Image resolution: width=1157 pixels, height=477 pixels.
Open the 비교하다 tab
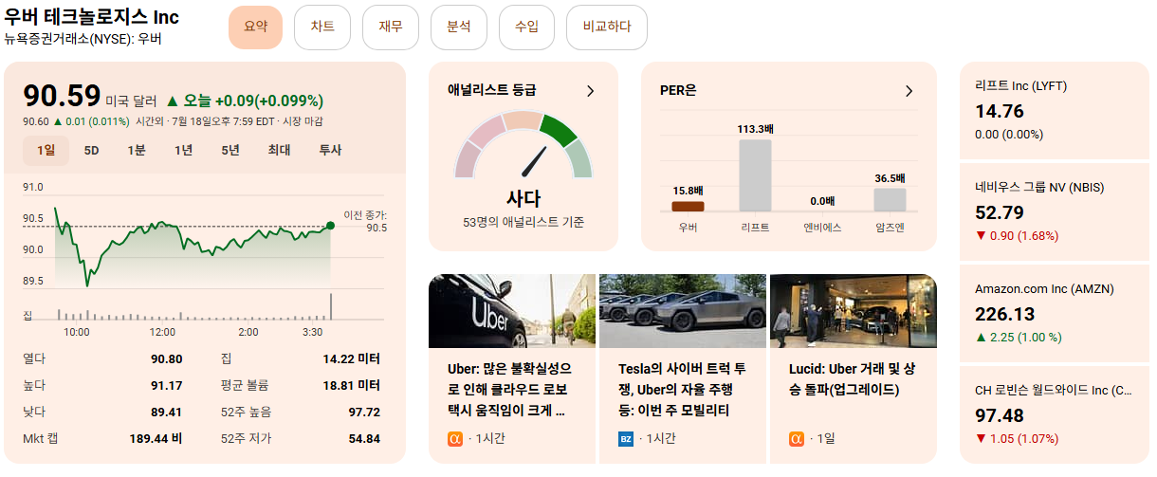point(607,27)
